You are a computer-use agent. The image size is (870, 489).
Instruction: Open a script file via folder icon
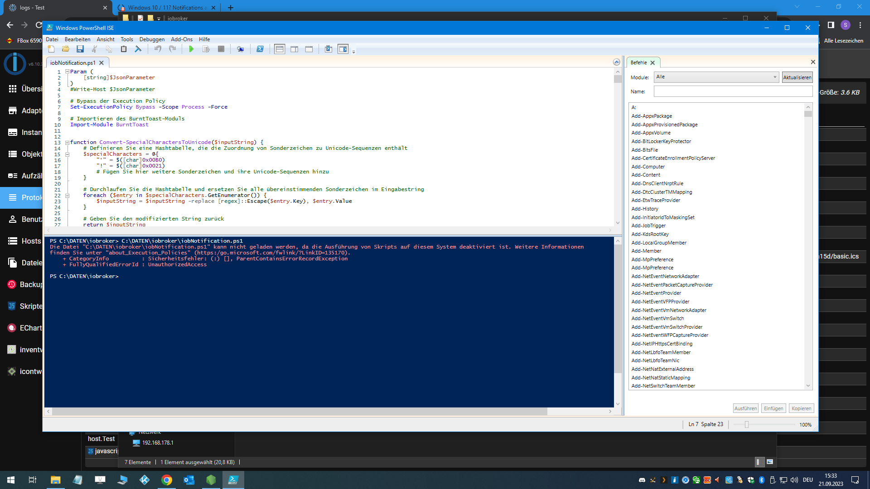click(x=66, y=49)
